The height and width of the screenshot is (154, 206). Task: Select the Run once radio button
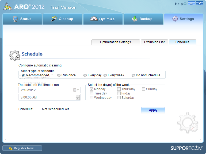point(59,75)
